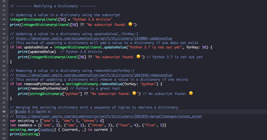Click the updateValue method call
This screenshot has height=140, width=267.
(115, 47)
